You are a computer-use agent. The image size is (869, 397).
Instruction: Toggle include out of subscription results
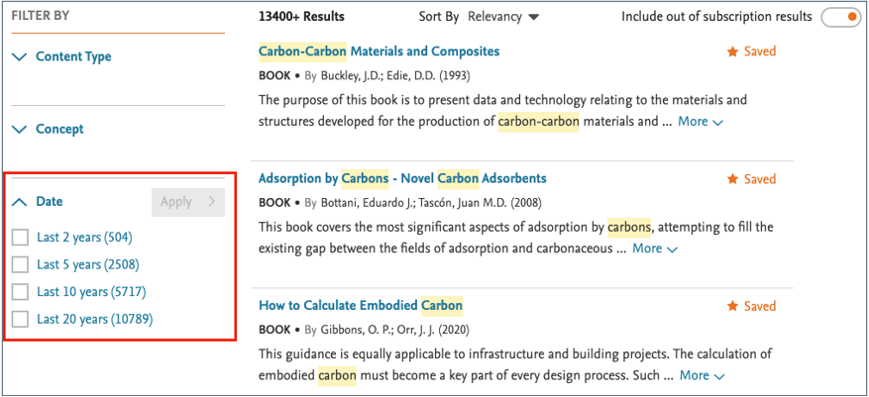[839, 17]
